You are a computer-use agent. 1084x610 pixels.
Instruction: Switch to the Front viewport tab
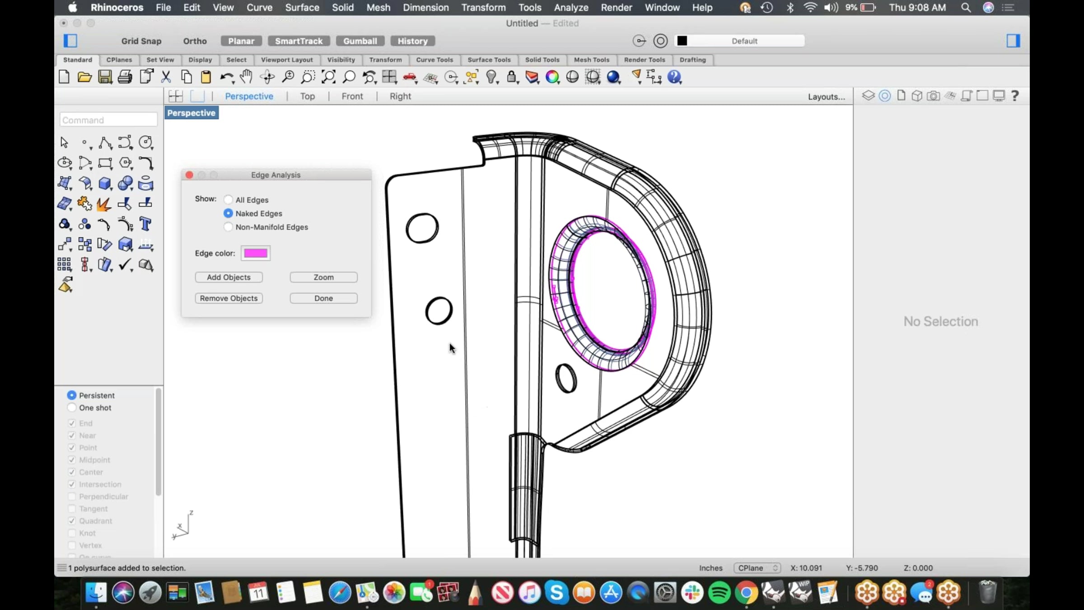pyautogui.click(x=352, y=96)
